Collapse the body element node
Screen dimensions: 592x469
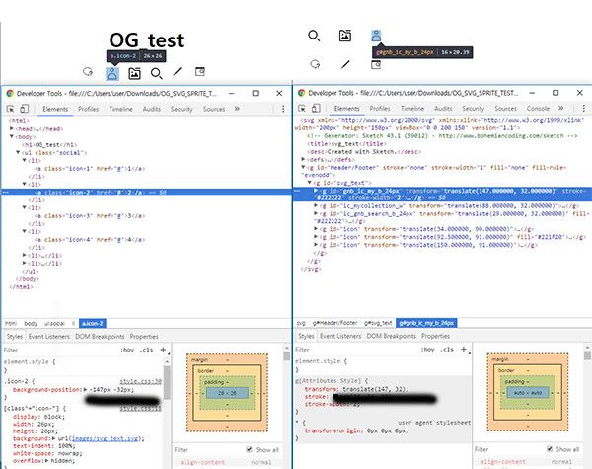12,137
